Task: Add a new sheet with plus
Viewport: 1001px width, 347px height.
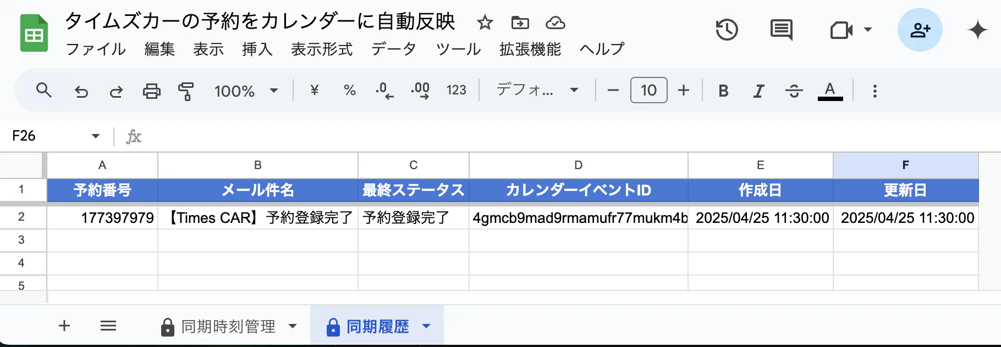Action: click(x=64, y=326)
